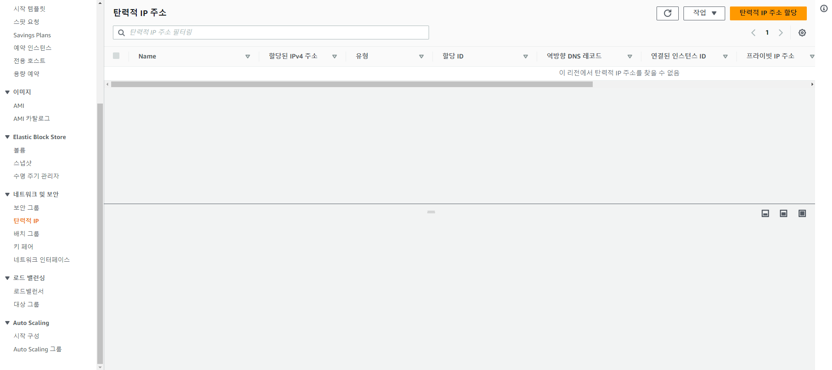Open AMI 카탈로그 in sidebar
The image size is (832, 370).
tap(32, 118)
